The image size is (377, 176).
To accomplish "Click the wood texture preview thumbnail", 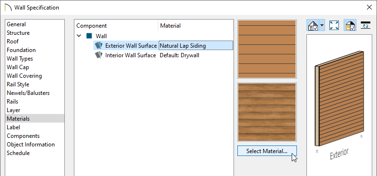I will point(267,112).
